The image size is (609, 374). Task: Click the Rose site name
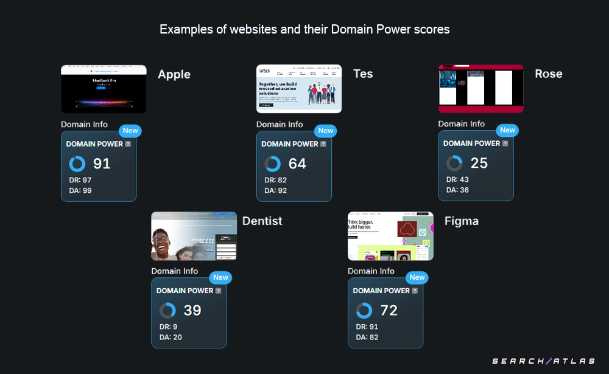549,74
